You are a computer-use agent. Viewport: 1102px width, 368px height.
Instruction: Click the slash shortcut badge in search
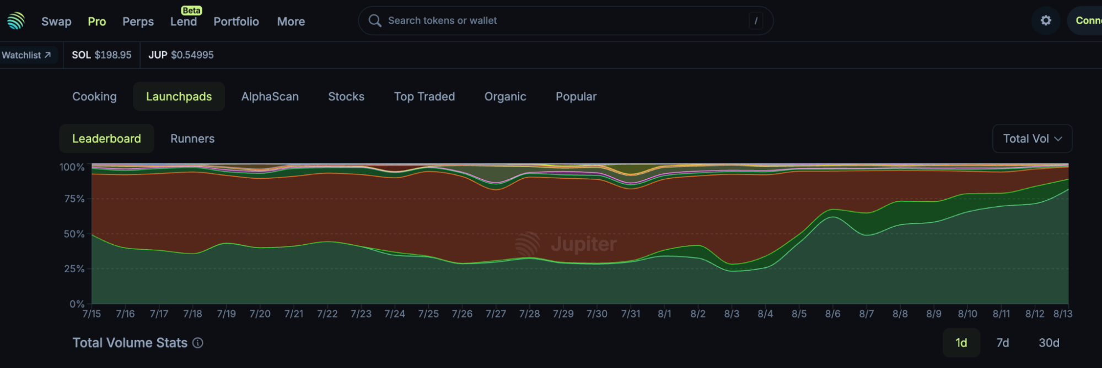(x=756, y=21)
